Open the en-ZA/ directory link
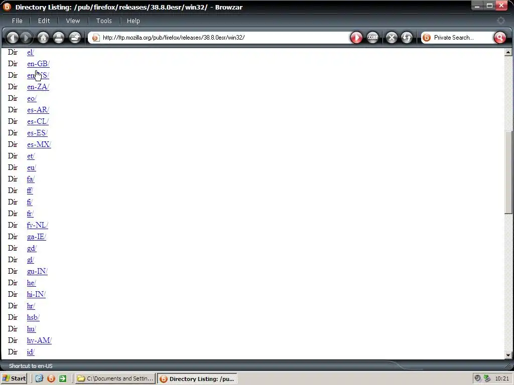 point(38,87)
